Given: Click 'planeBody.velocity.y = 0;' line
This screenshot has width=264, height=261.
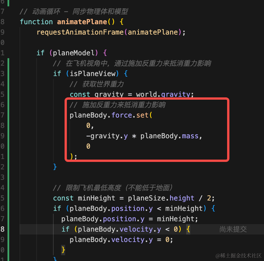Looking at the screenshot, I should (121, 240).
